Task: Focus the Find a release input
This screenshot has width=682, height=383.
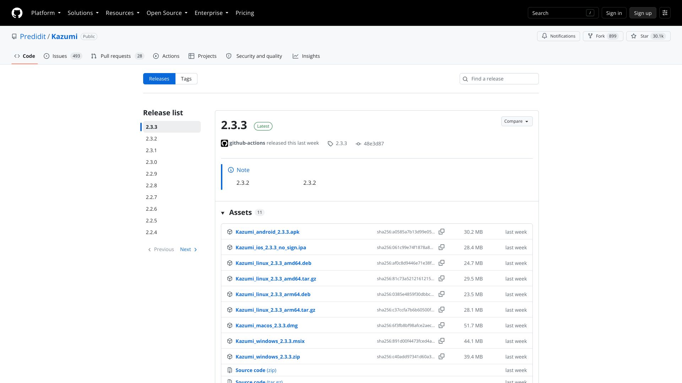Action: coord(499,79)
